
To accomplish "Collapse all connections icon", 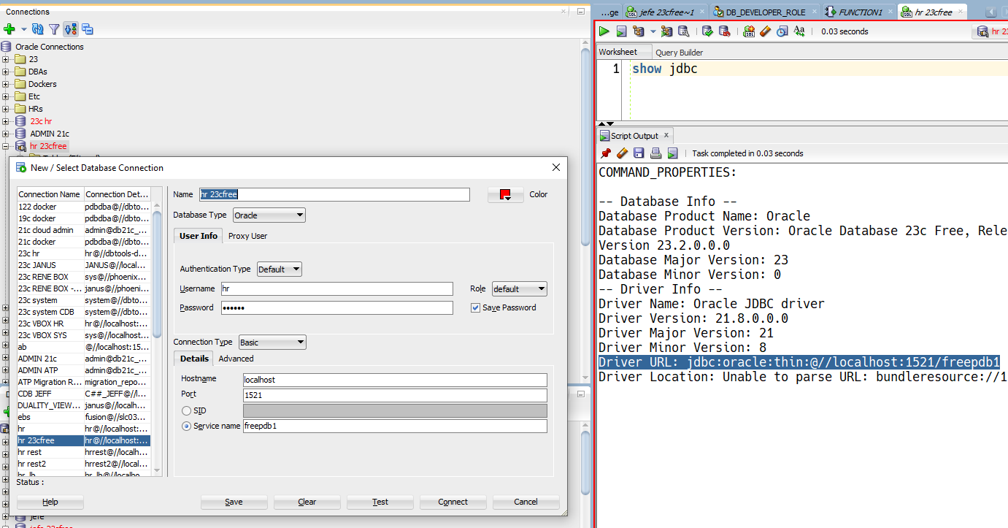I will [88, 29].
